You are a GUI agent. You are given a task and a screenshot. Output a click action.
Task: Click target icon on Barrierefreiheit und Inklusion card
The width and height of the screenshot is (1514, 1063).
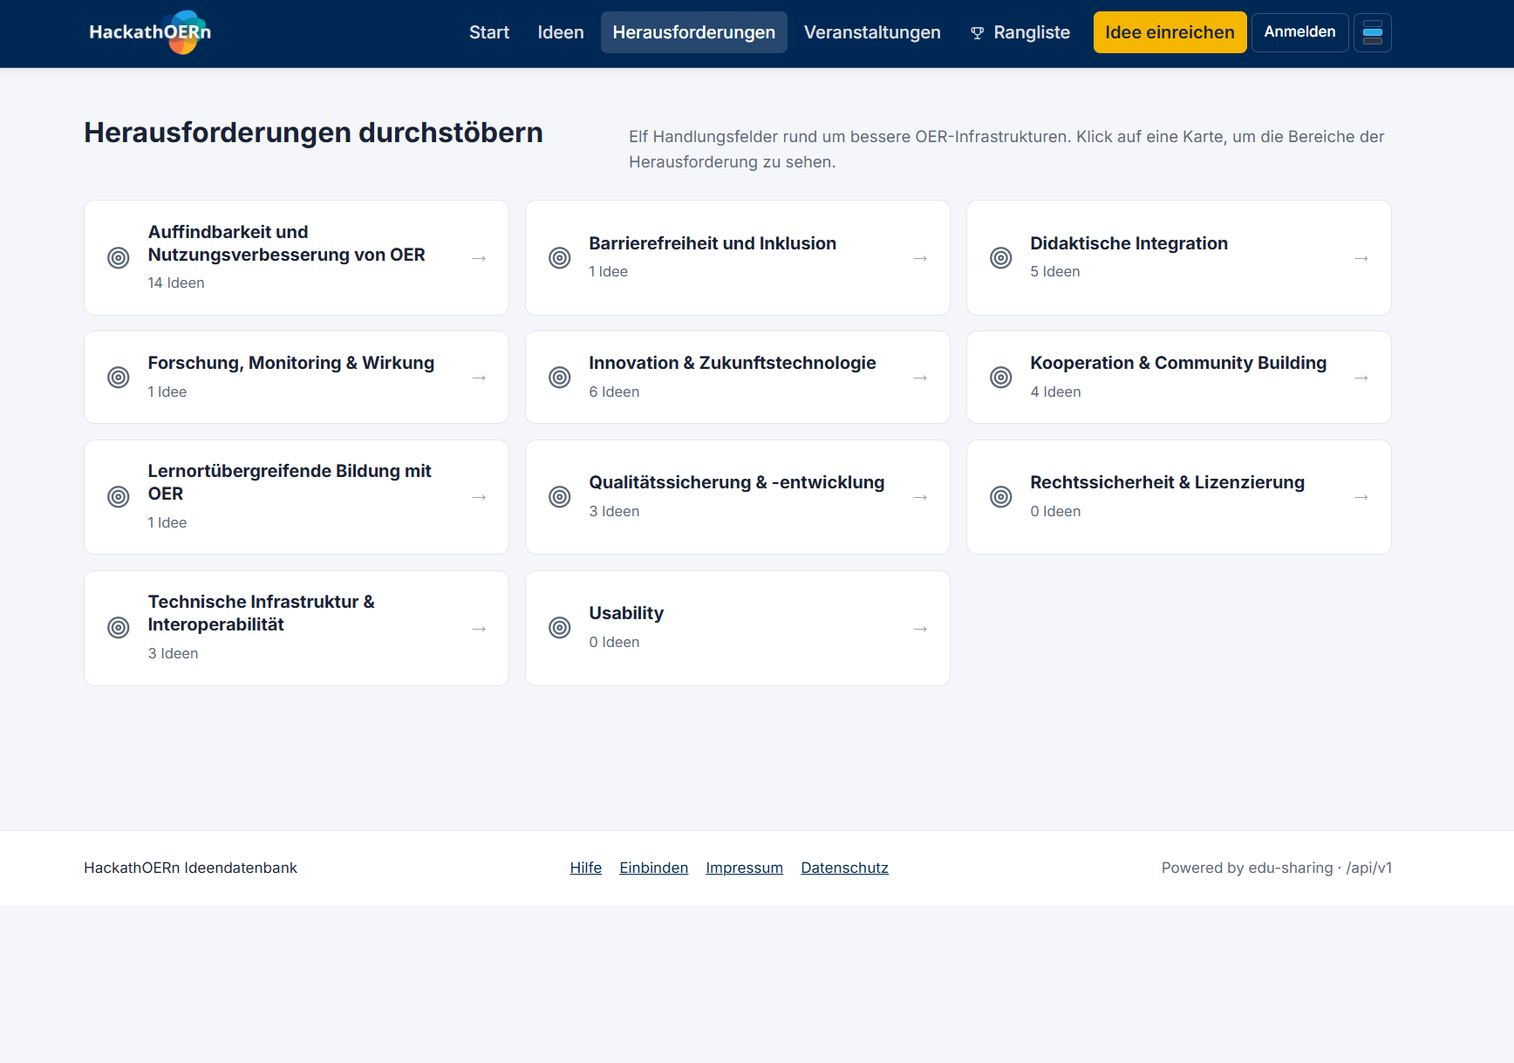coord(560,258)
